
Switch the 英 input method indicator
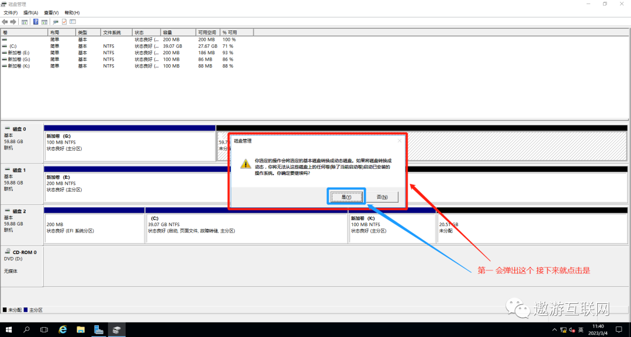[x=581, y=330]
